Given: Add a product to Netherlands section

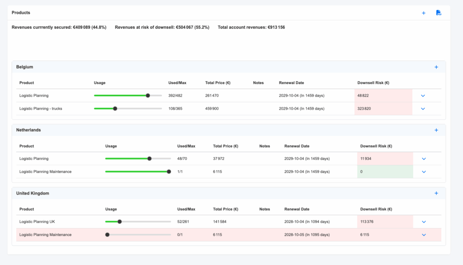Looking at the screenshot, I should (436, 130).
